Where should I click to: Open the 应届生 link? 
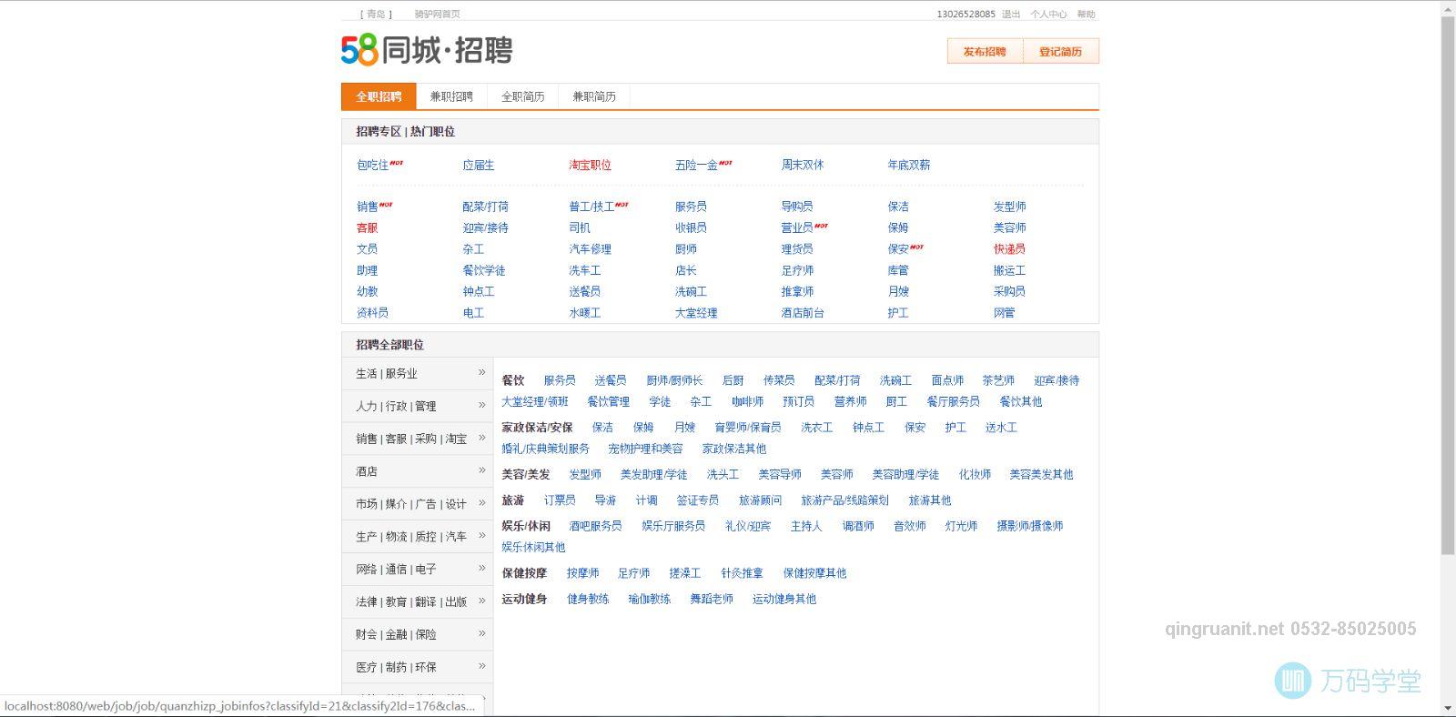[x=479, y=166]
